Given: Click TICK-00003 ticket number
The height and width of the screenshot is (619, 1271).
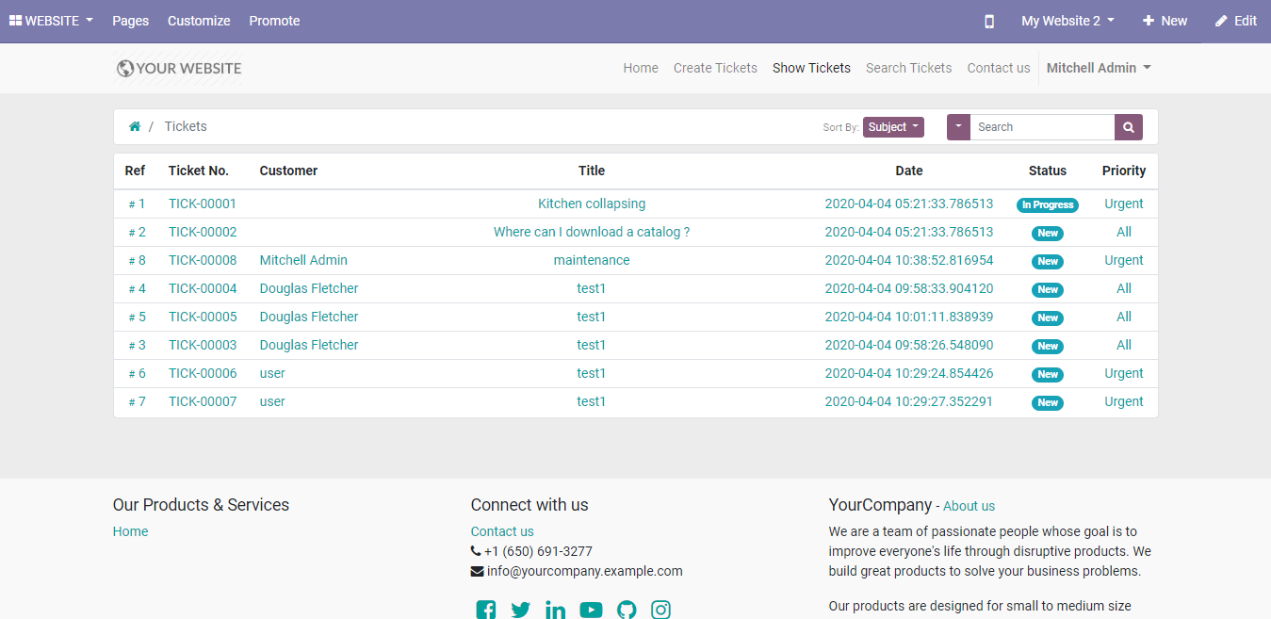Looking at the screenshot, I should tap(203, 345).
